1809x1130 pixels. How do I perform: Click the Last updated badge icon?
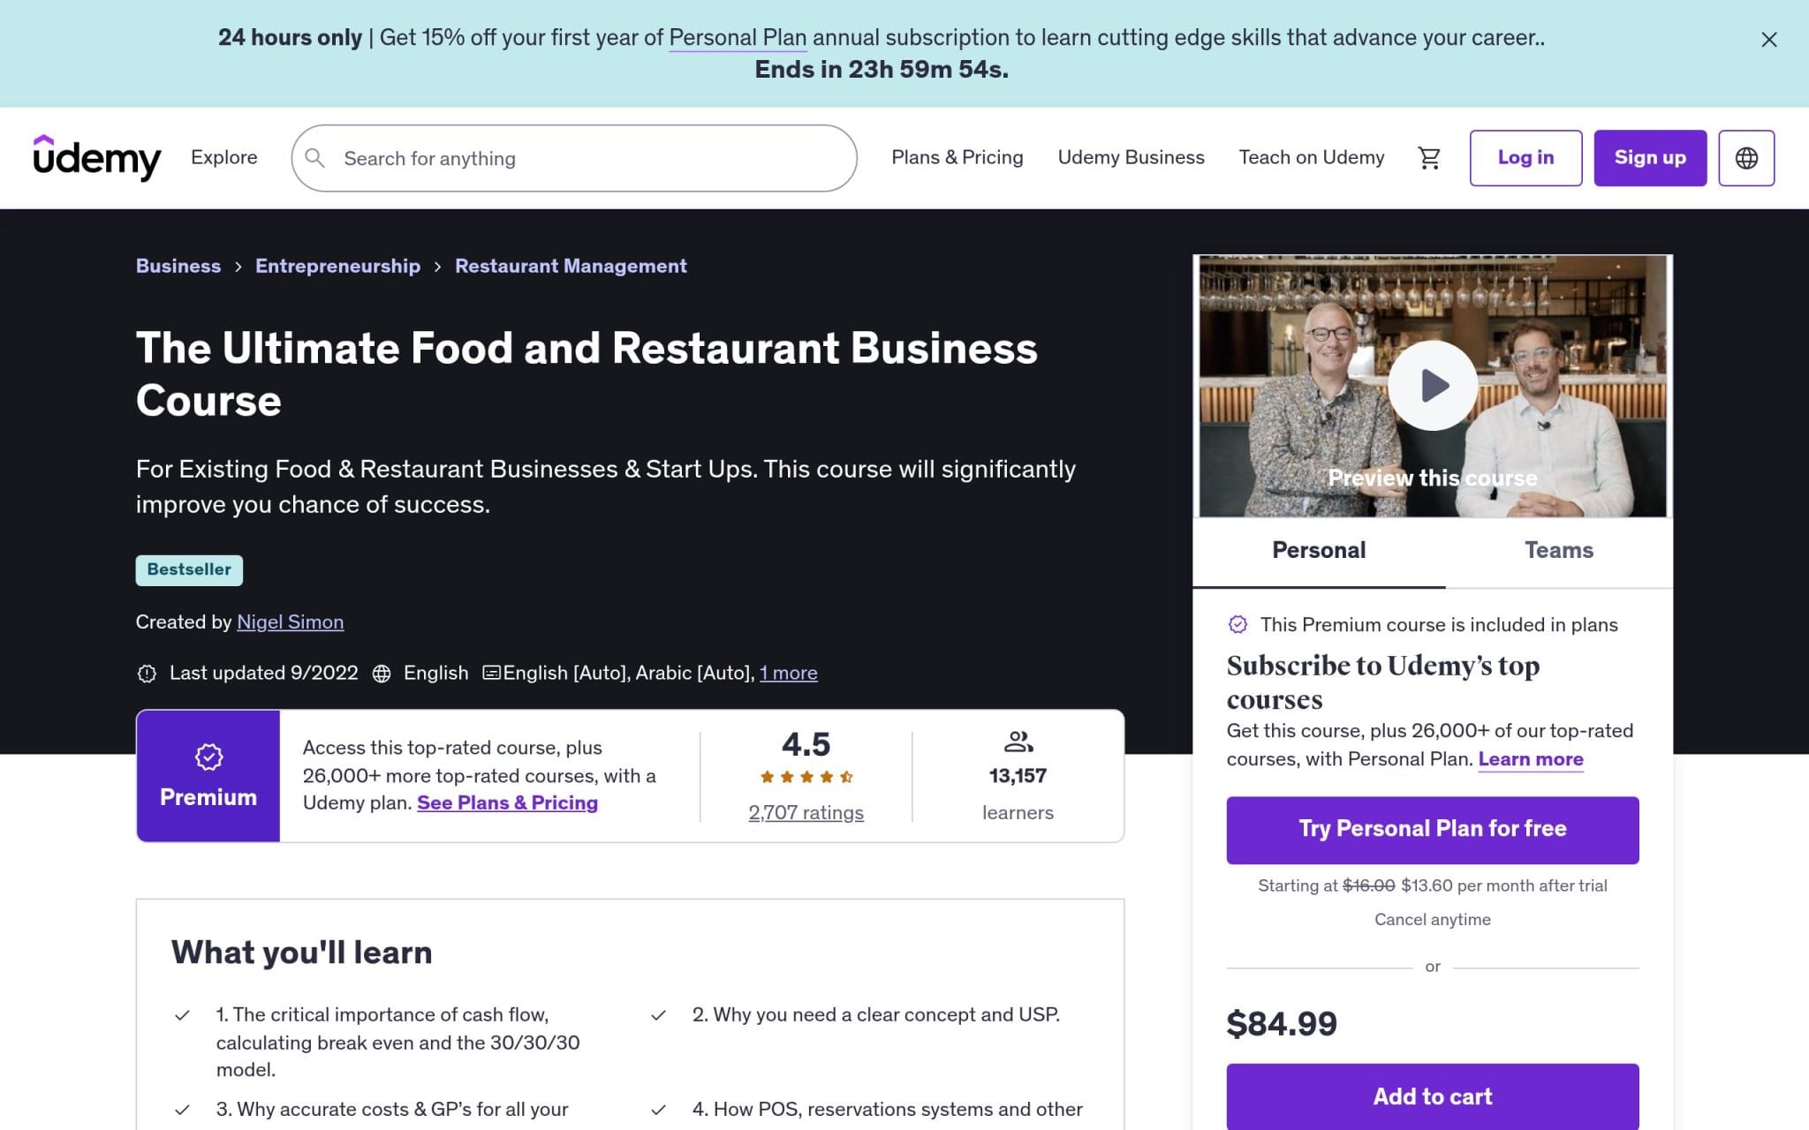click(147, 674)
